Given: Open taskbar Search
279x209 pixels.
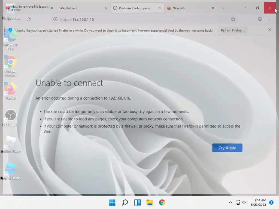Looking at the screenshot, I should pyautogui.click(x=125, y=202).
